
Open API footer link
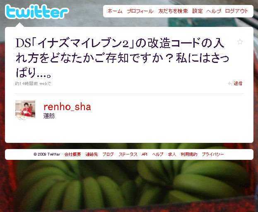pyautogui.click(x=145, y=154)
